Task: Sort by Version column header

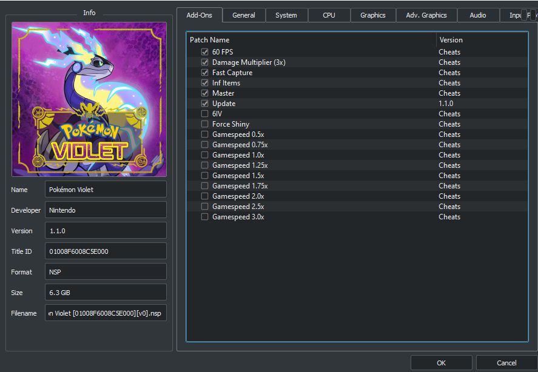Action: tap(482, 40)
